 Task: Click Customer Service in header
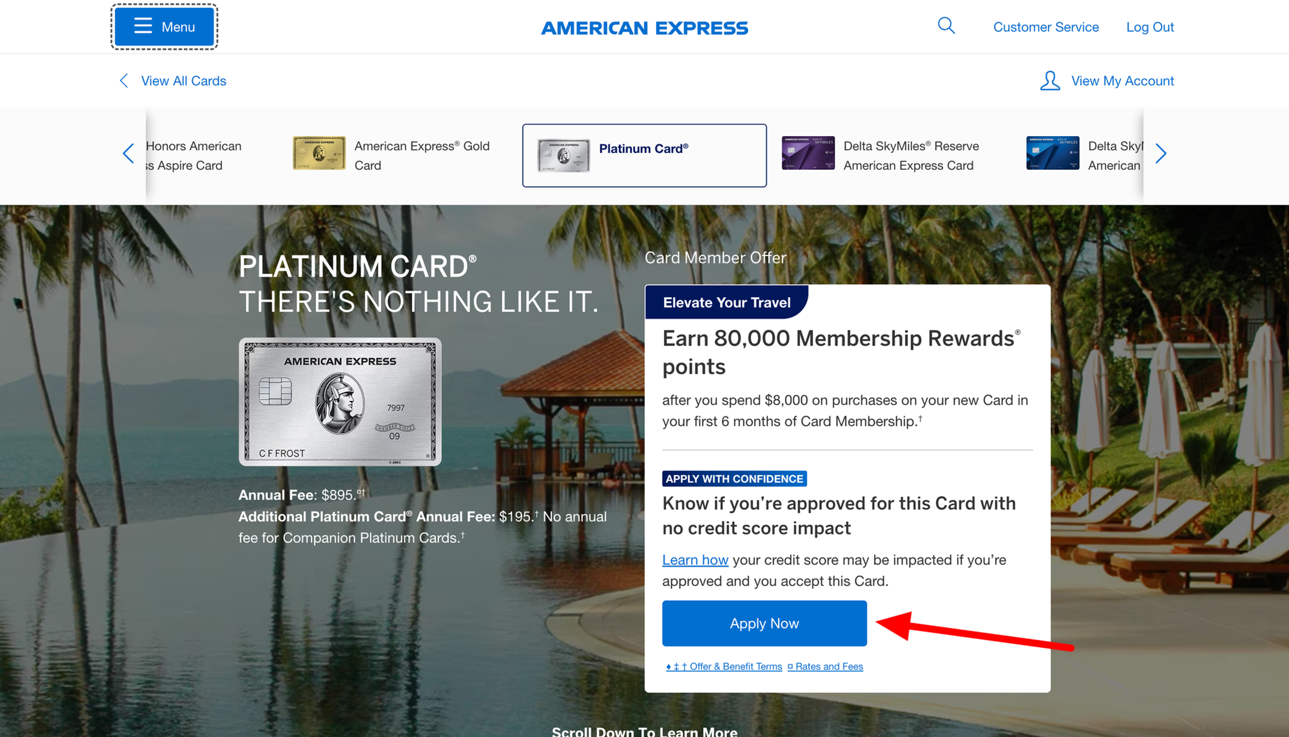1046,27
